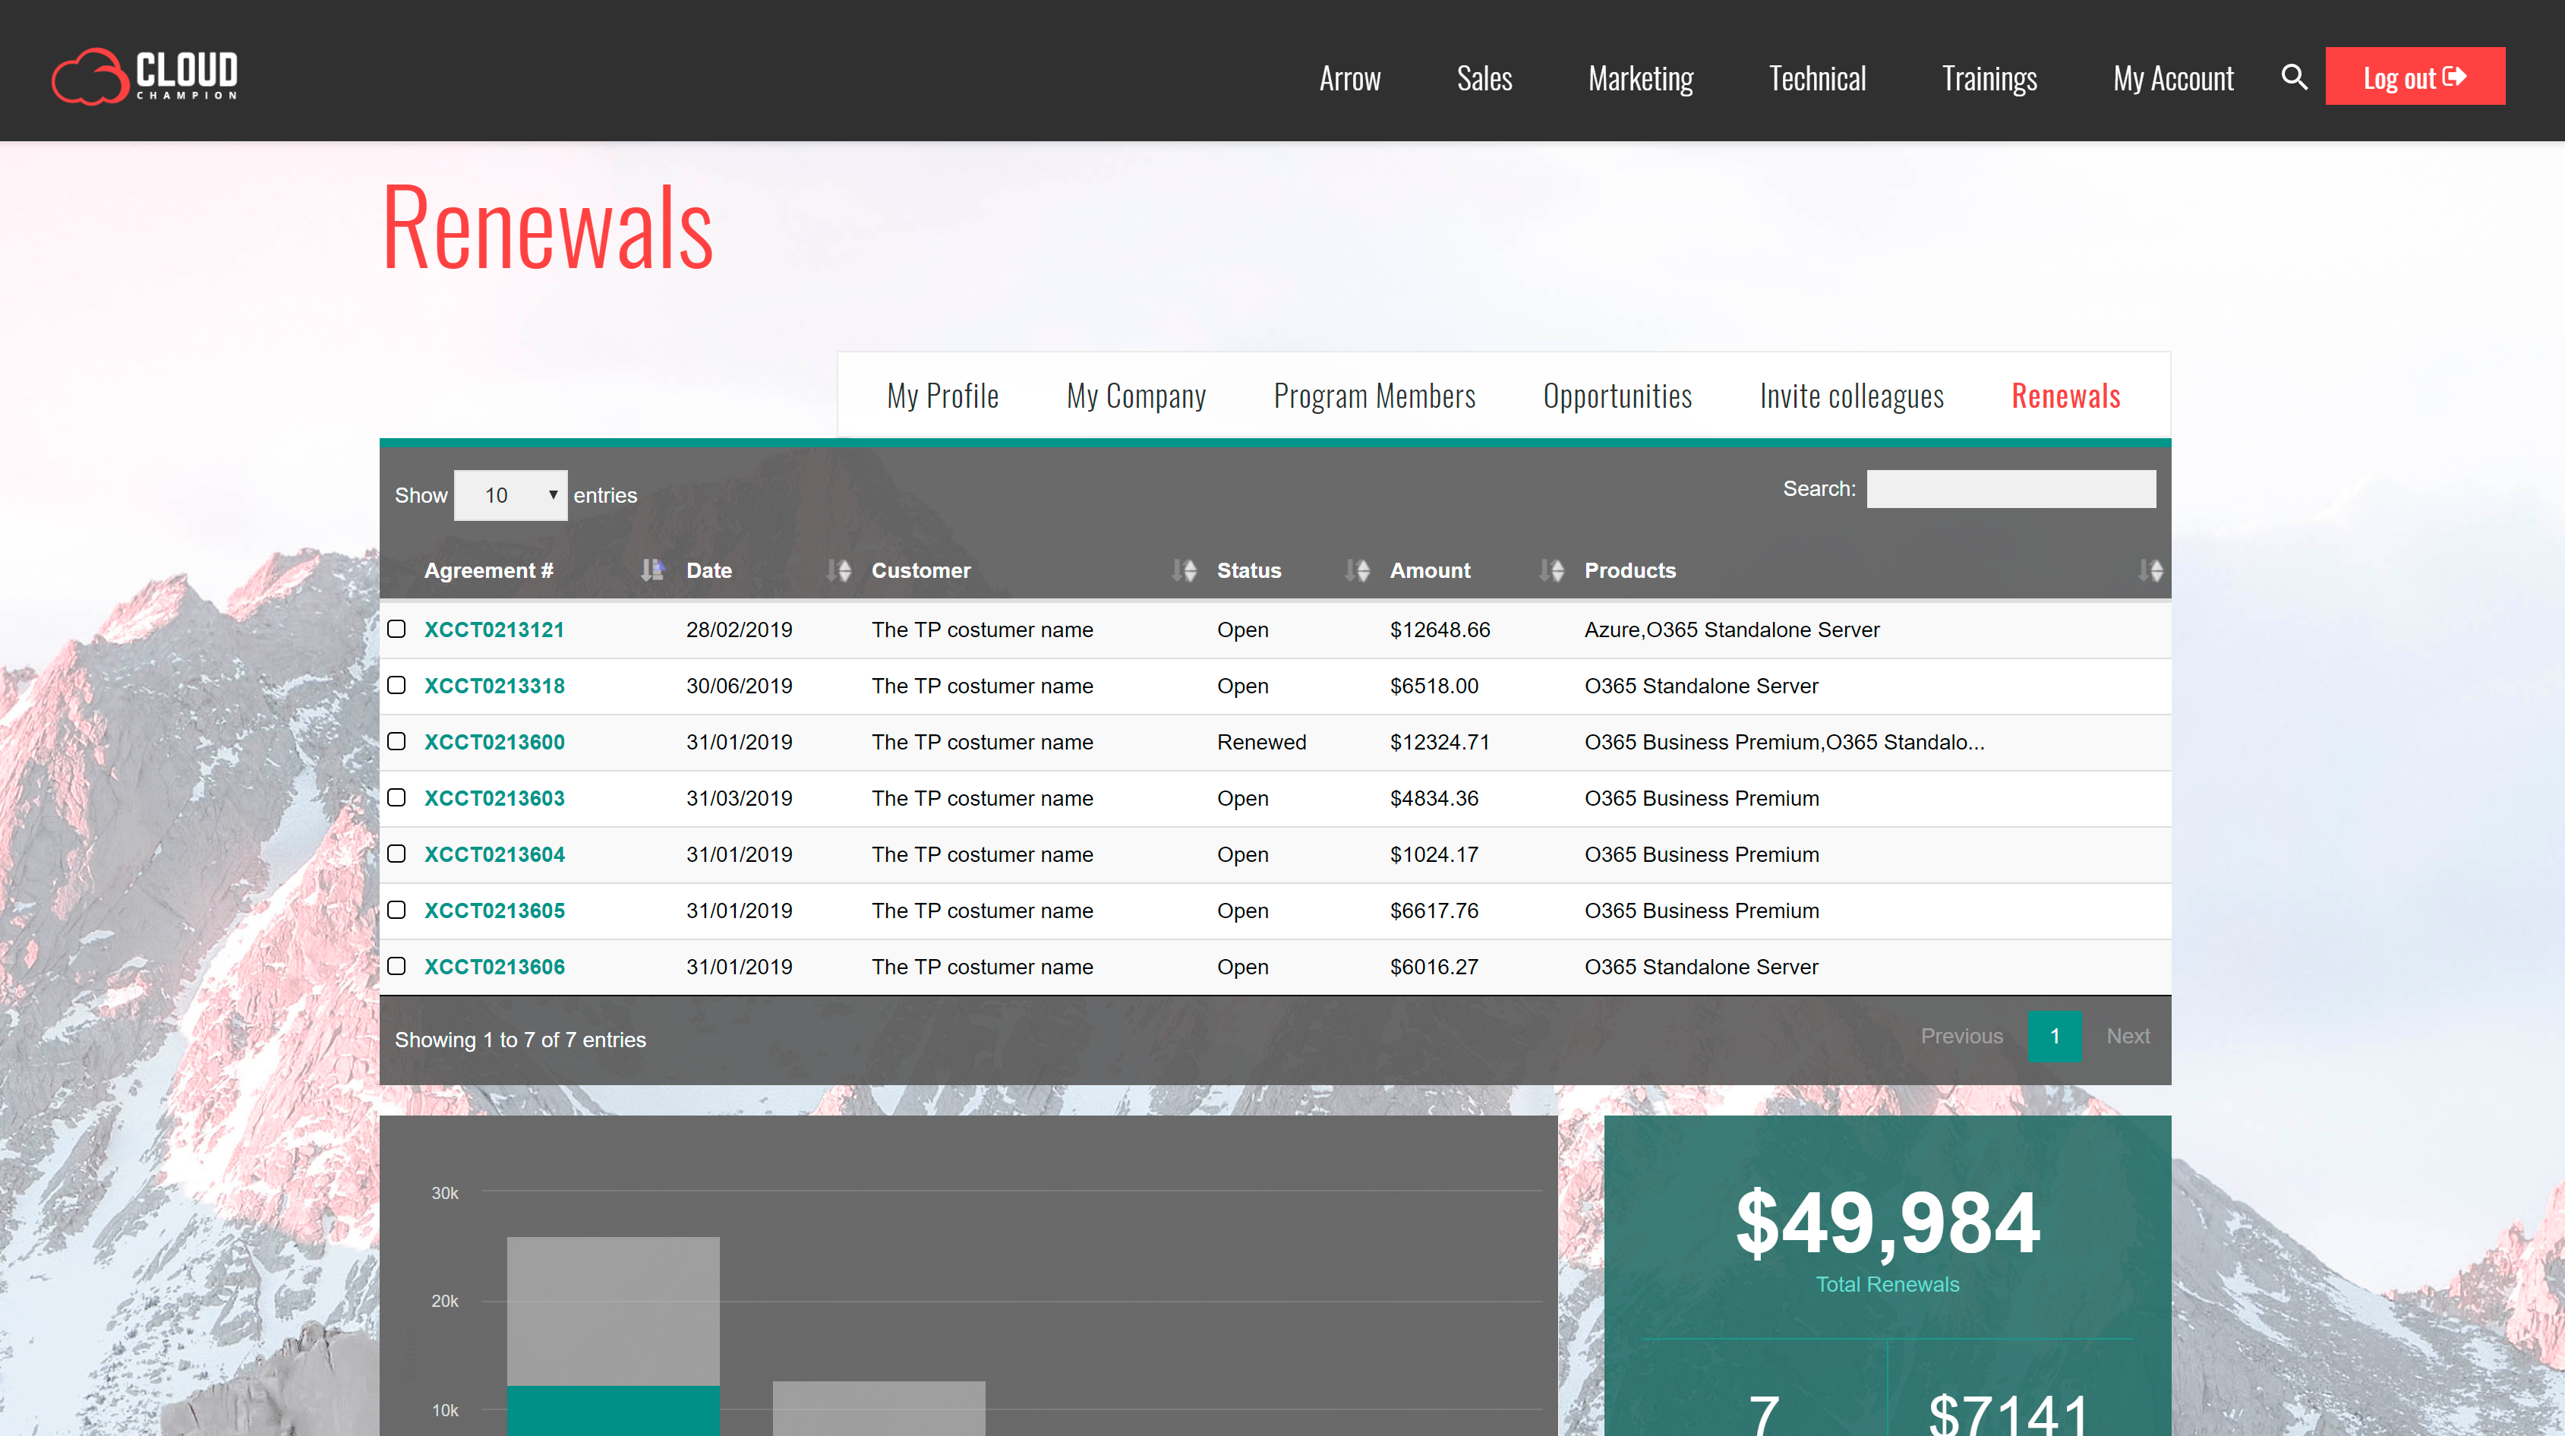Open agreement link XCCT0213318
Image resolution: width=2565 pixels, height=1436 pixels.
tap(494, 686)
